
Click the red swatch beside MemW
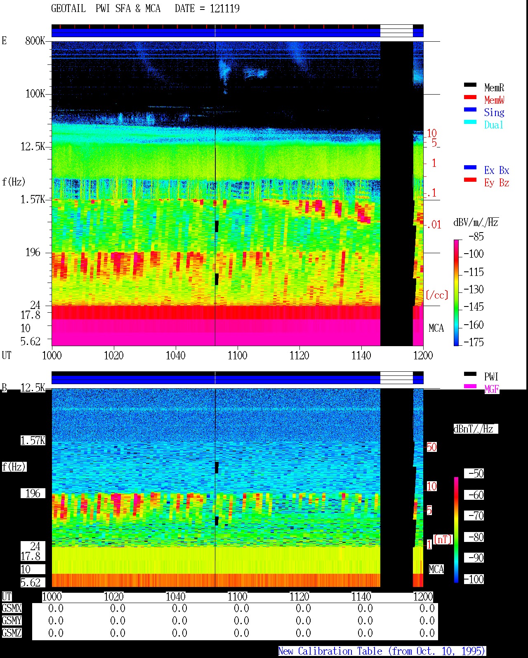(x=470, y=97)
